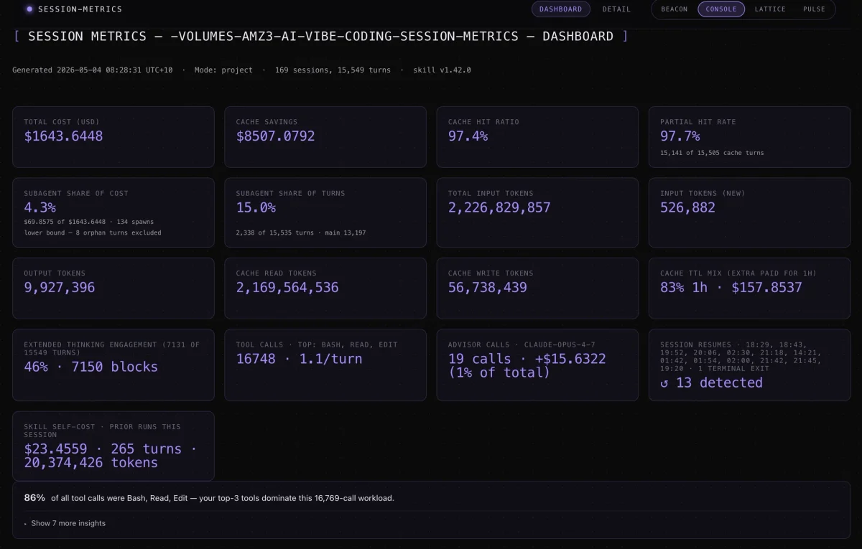Click '46% · 7150 blocks' thinking value
The width and height of the screenshot is (862, 549).
91,367
